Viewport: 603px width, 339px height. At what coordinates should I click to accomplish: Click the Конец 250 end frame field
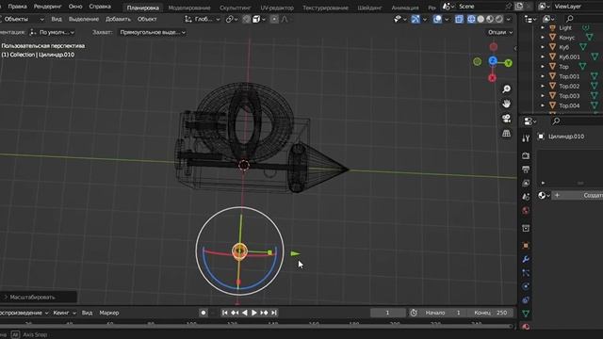pos(491,313)
